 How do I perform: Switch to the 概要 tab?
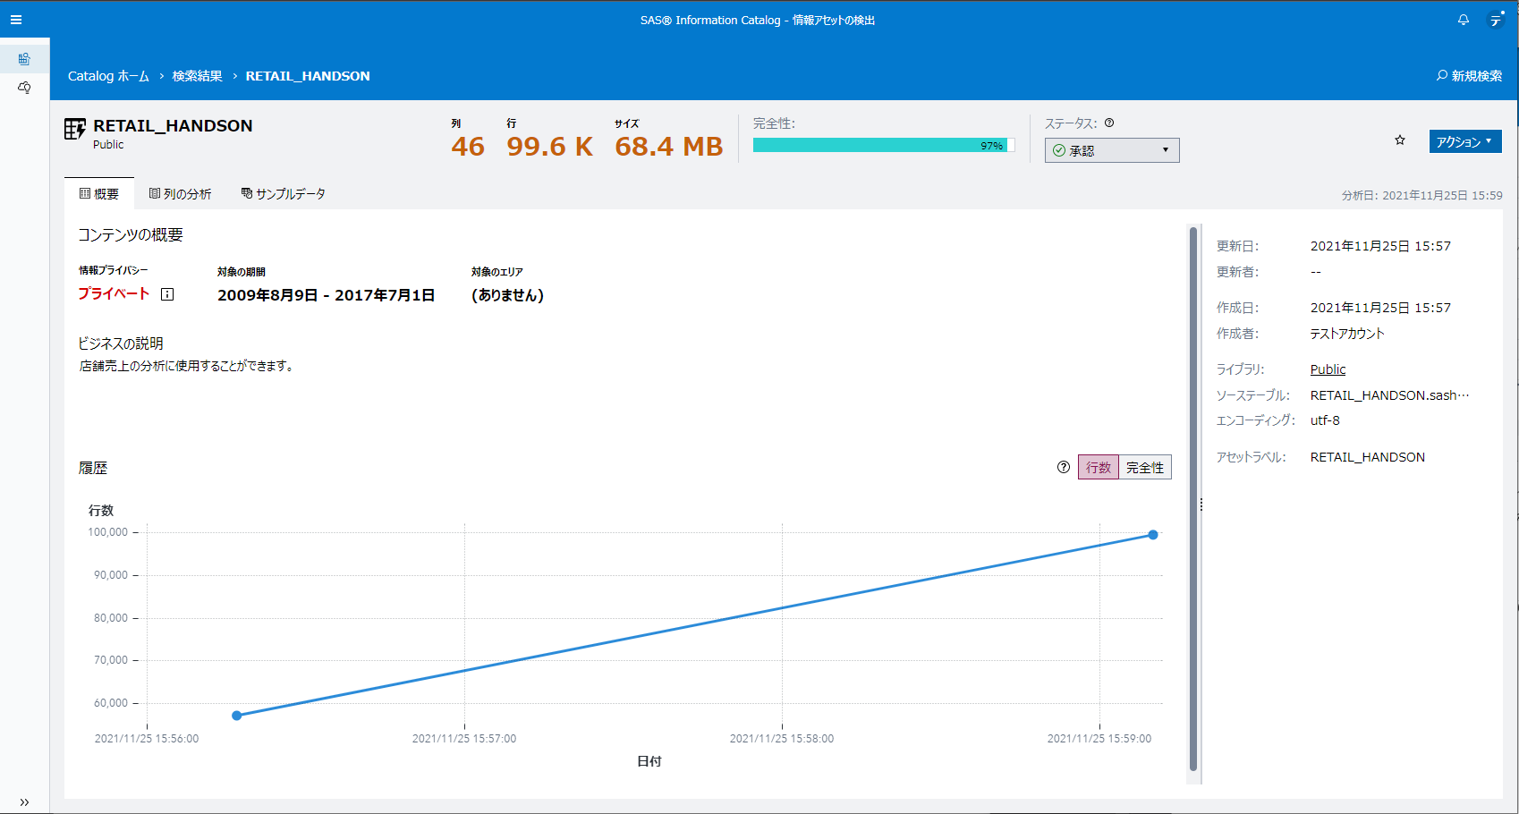99,193
